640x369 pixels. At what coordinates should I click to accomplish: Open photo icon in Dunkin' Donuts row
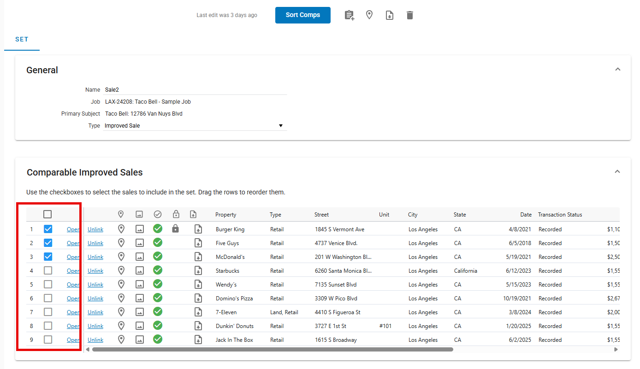click(140, 326)
